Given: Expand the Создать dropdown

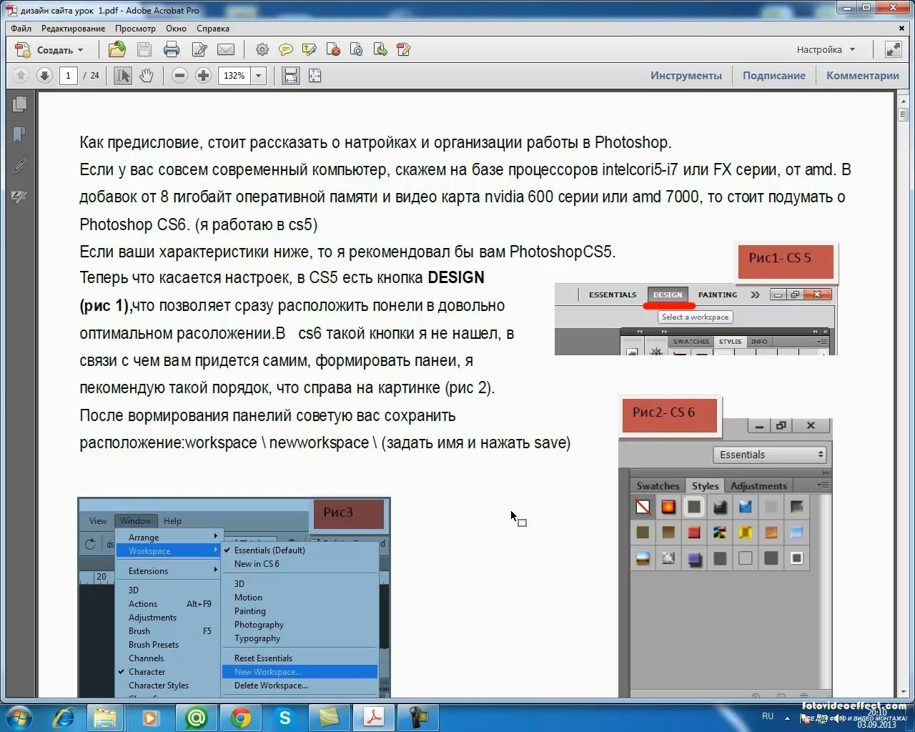Looking at the screenshot, I should tap(80, 50).
